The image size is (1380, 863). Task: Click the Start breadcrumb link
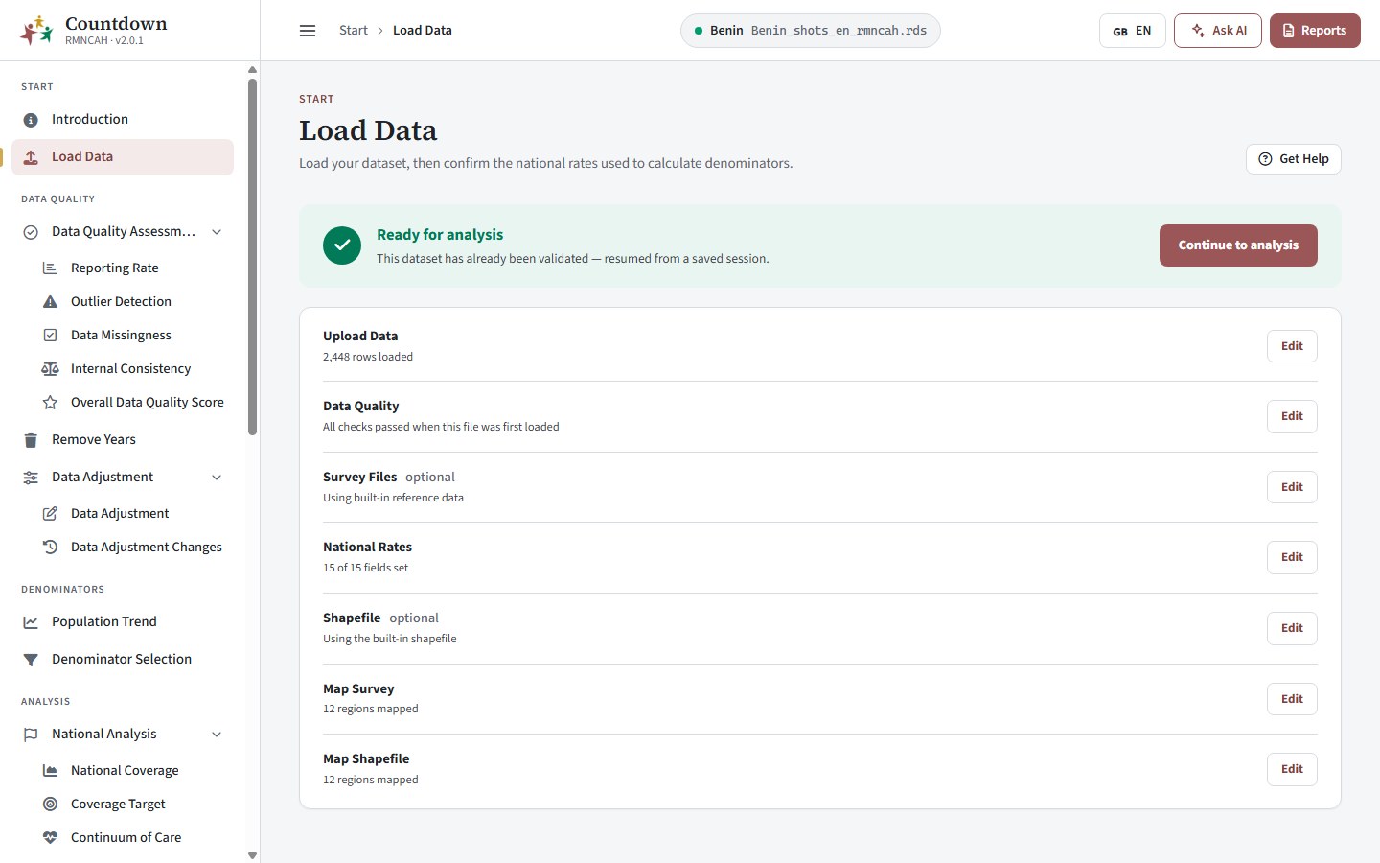(x=354, y=31)
